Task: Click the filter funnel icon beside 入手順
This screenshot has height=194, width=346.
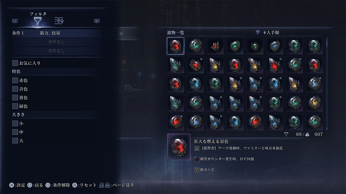Action: coord(257,33)
